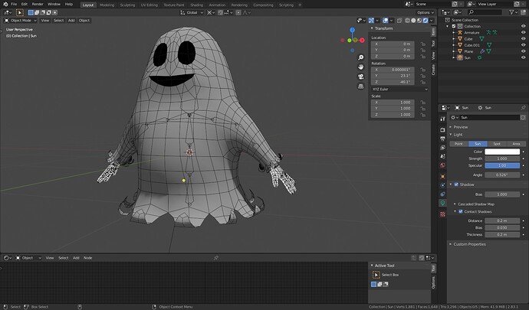Toggle visibility eye for Armature
529x310 pixels.
pyautogui.click(x=524, y=33)
